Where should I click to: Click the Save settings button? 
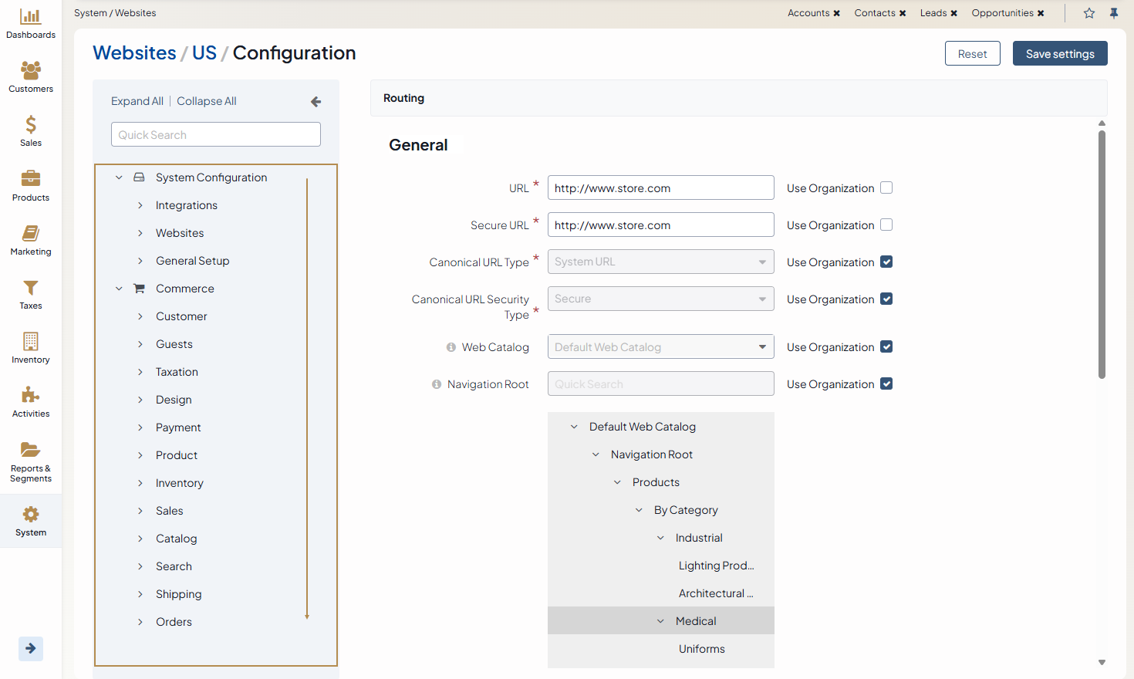[1059, 54]
